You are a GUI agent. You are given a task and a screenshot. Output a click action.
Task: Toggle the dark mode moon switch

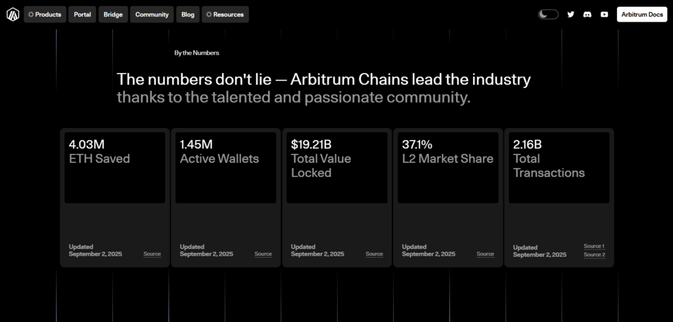click(548, 14)
